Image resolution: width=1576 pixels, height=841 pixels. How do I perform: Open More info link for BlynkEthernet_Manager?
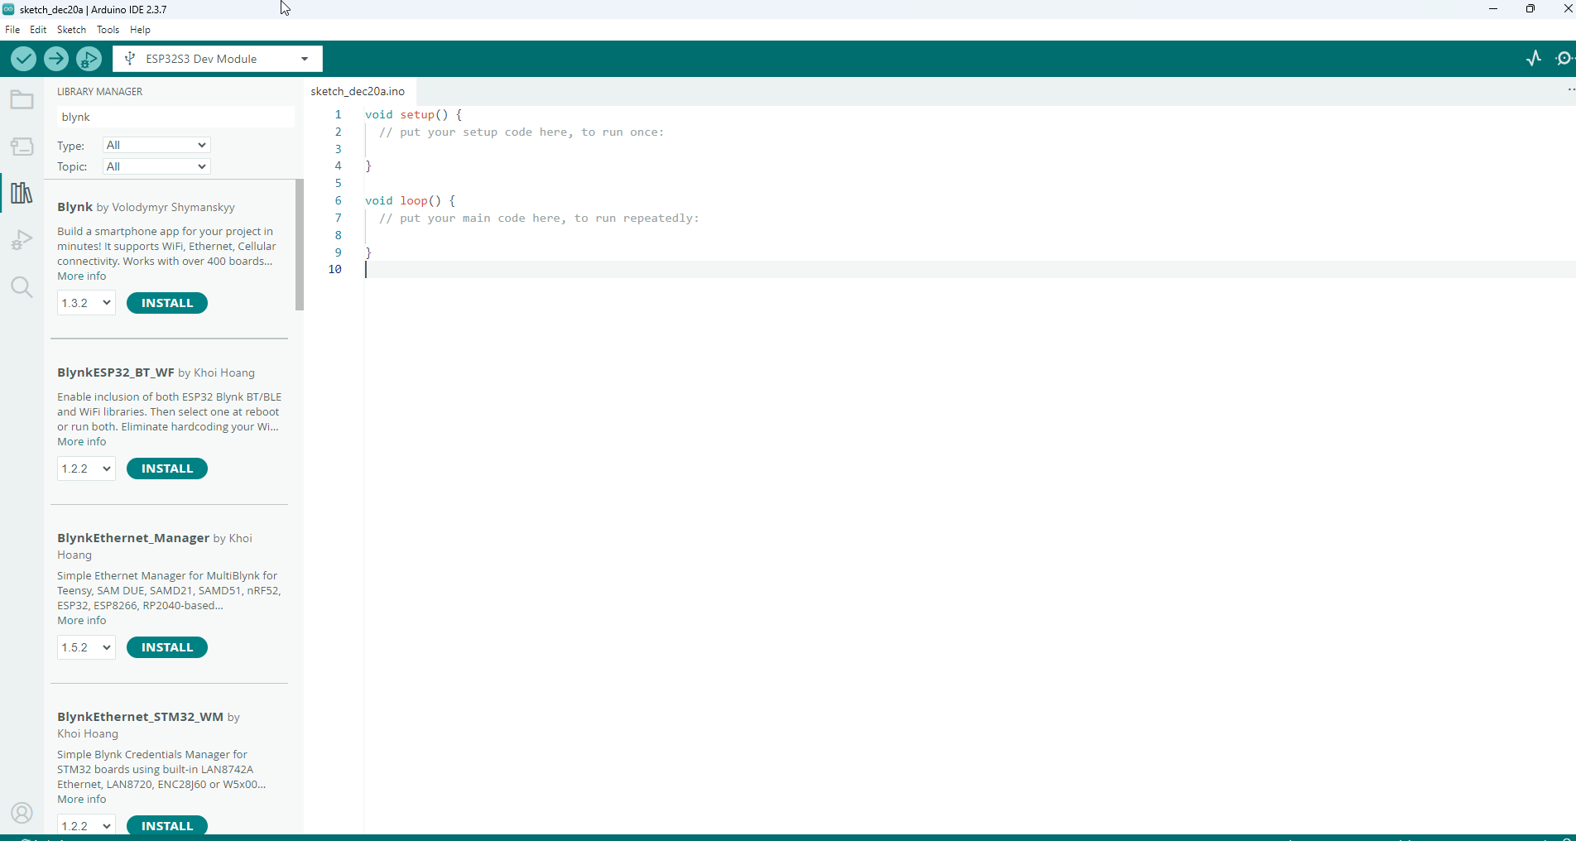point(81,621)
